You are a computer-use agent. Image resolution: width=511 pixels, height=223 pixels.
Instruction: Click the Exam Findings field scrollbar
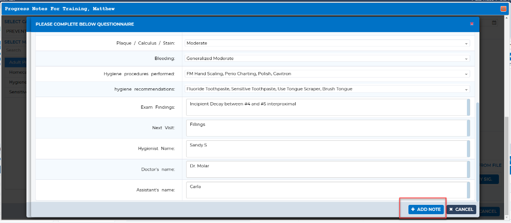coord(469,107)
